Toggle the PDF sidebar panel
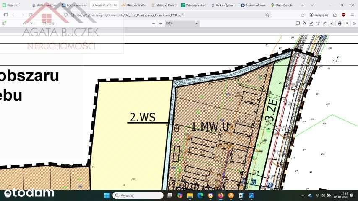358x201 pixels. click(x=4, y=23)
